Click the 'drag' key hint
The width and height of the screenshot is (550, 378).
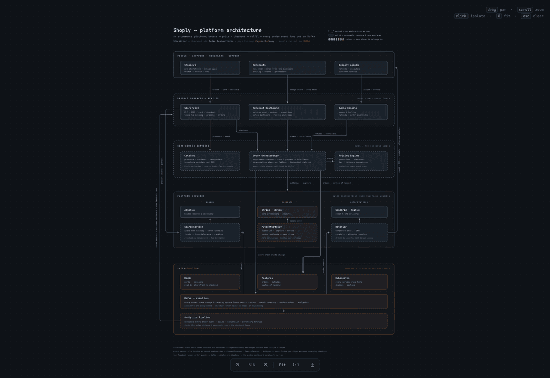[x=492, y=10]
